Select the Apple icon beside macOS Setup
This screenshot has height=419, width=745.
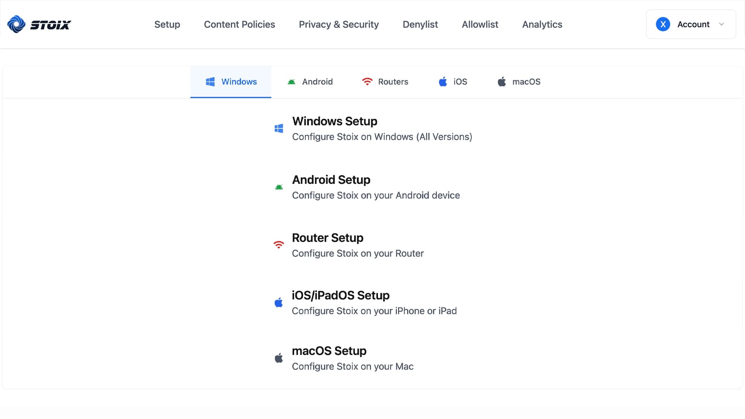(279, 358)
